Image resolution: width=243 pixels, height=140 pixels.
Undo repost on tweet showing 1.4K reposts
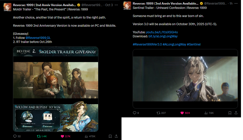42,136
